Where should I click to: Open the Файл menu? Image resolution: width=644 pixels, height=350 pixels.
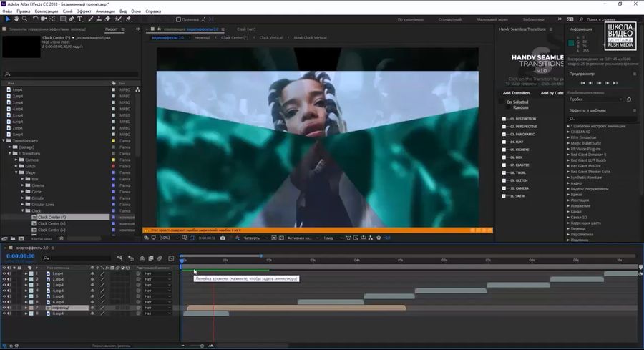tap(7, 11)
